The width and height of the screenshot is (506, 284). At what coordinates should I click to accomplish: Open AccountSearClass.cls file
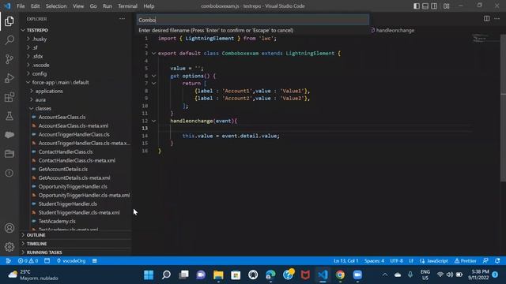click(x=62, y=118)
